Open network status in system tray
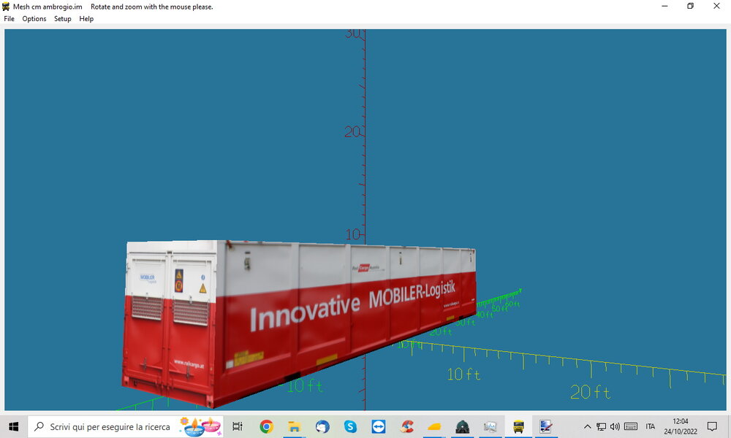 (602, 426)
